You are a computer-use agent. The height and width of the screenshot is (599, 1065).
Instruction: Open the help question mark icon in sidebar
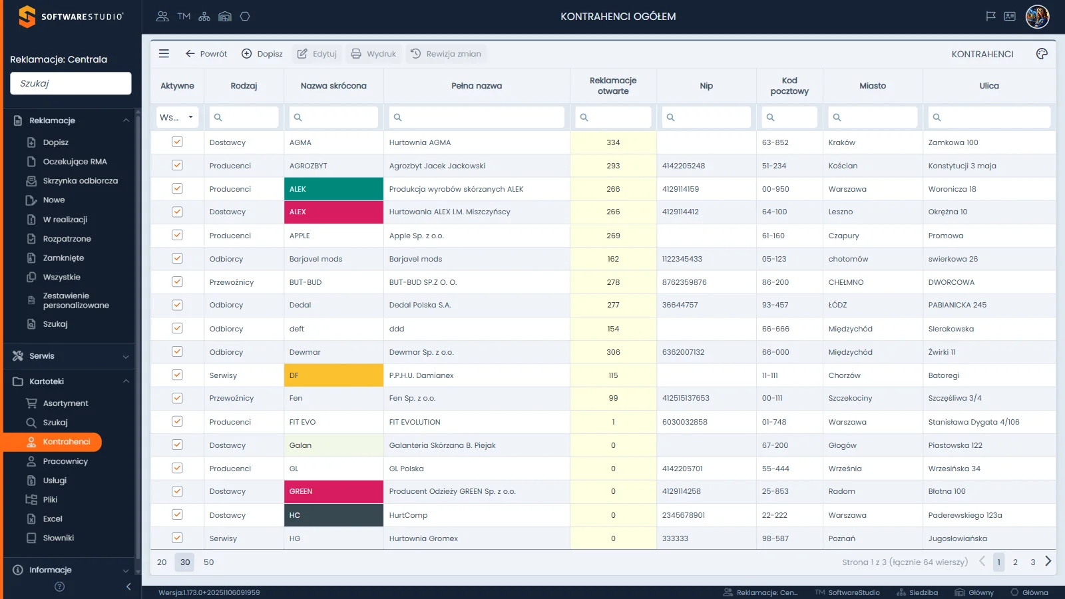59,586
